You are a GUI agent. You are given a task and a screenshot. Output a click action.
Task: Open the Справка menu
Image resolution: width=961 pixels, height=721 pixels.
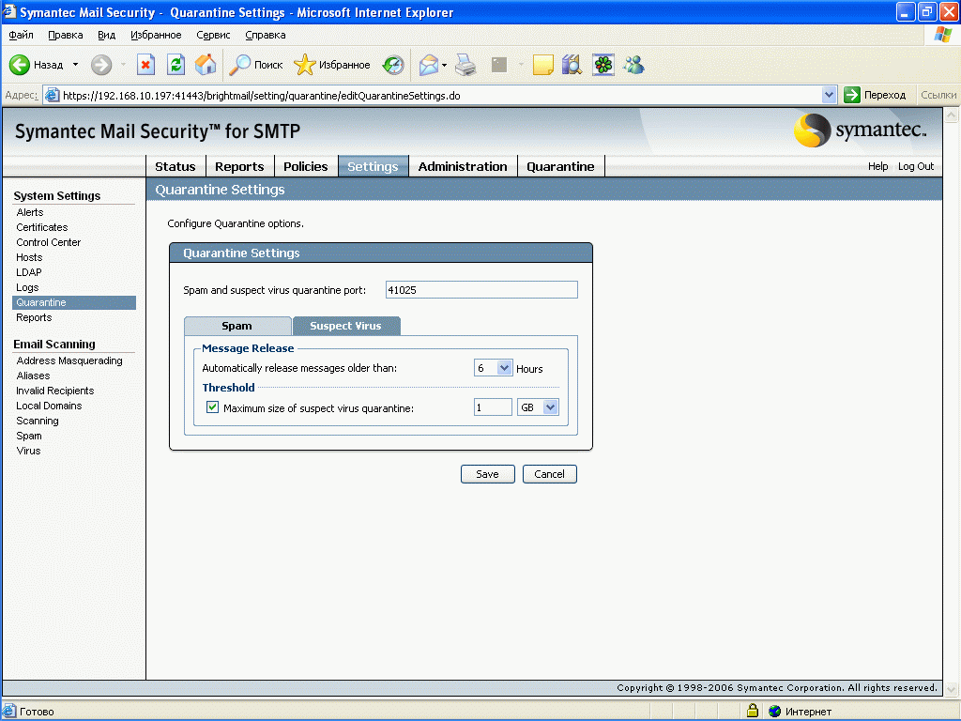(x=266, y=35)
